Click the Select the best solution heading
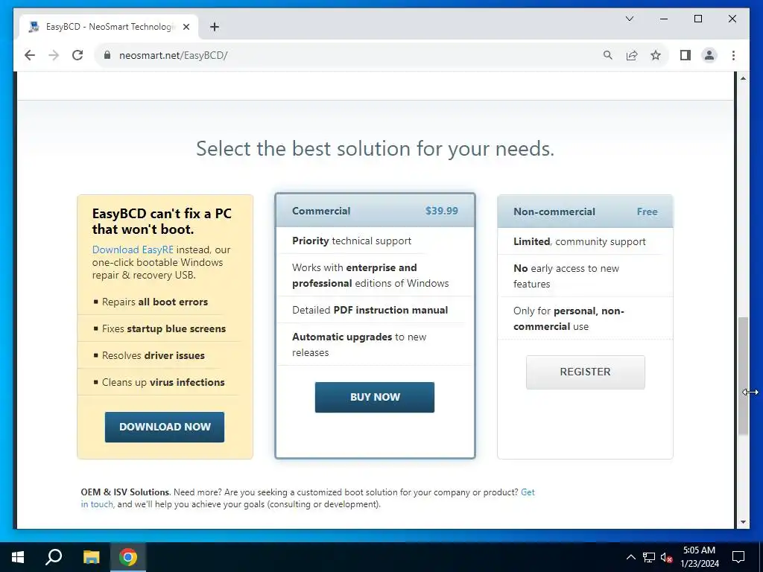The height and width of the screenshot is (572, 763). click(376, 148)
